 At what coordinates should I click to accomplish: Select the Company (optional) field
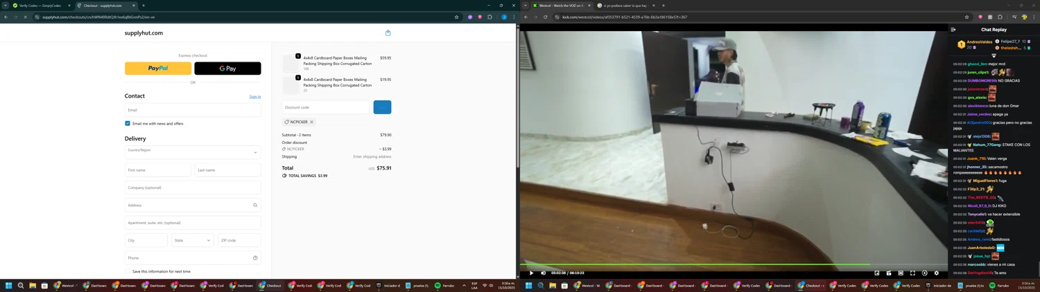click(x=193, y=188)
